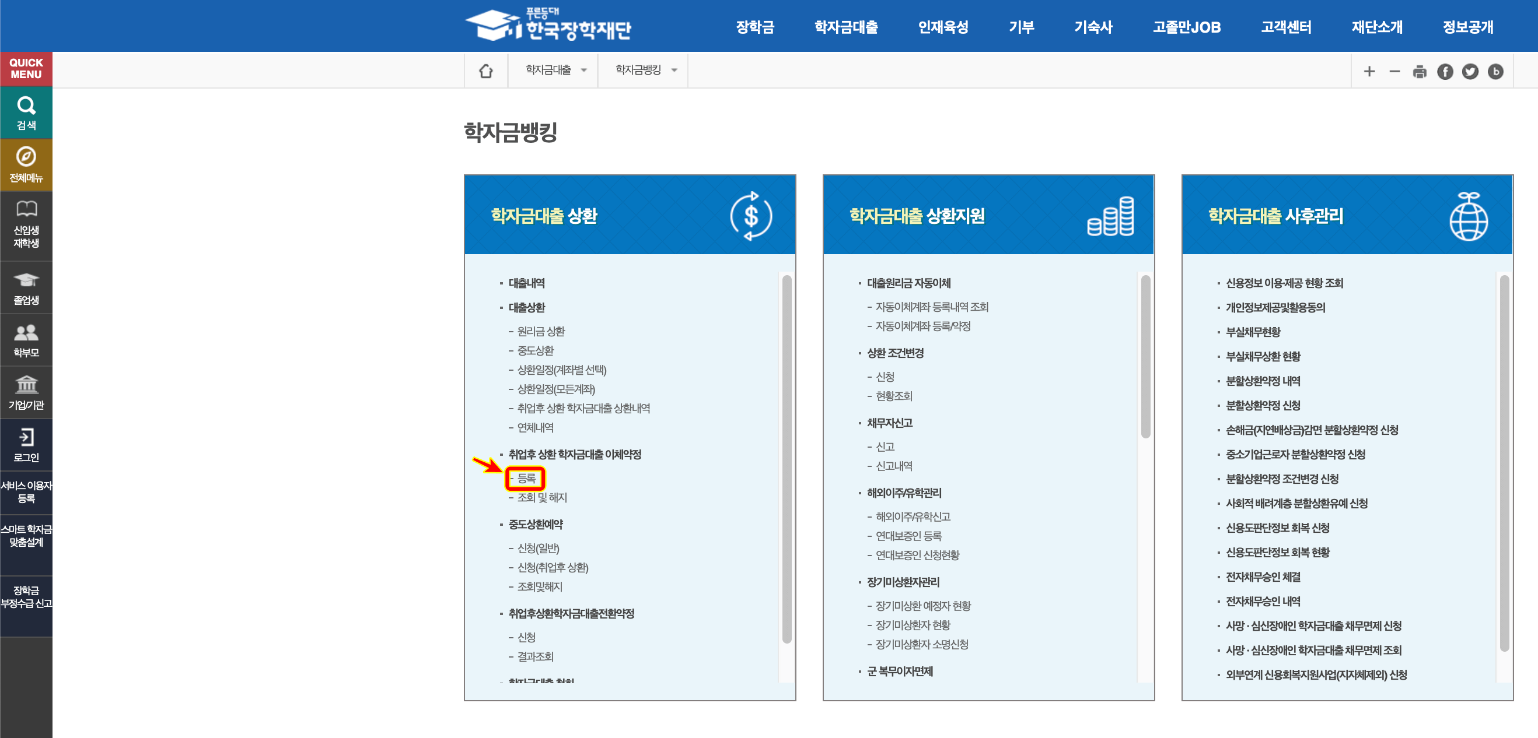Increase text size with the plus icon
1538x738 pixels.
point(1368,71)
